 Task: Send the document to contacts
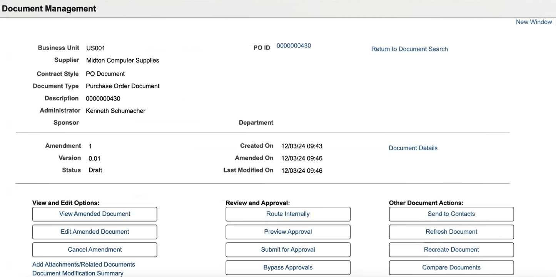[451, 214]
